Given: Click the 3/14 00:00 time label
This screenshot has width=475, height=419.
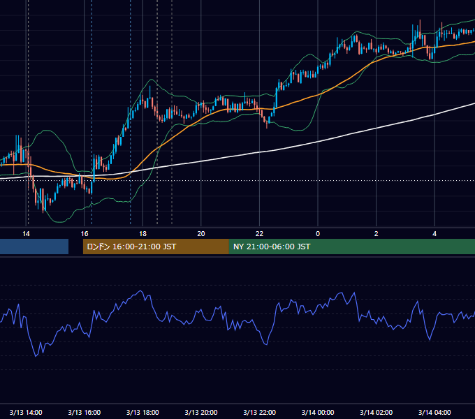Looking at the screenshot, I should tap(318, 412).
